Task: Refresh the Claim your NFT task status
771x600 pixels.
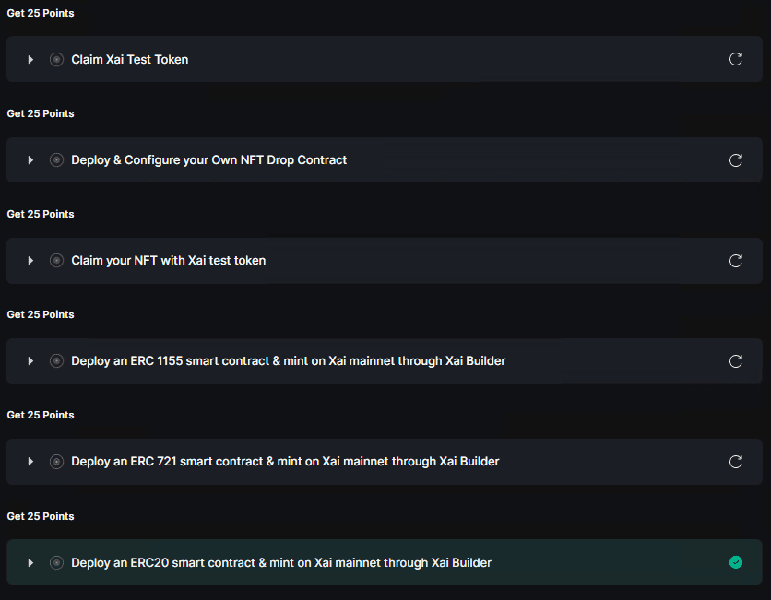Action: (x=736, y=261)
